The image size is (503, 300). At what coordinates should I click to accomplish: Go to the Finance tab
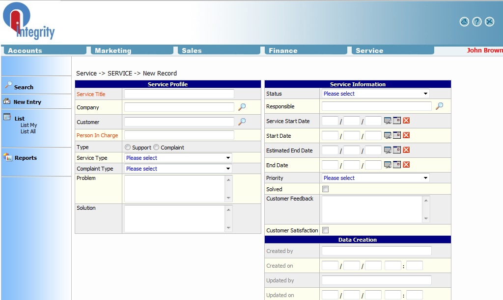(283, 50)
